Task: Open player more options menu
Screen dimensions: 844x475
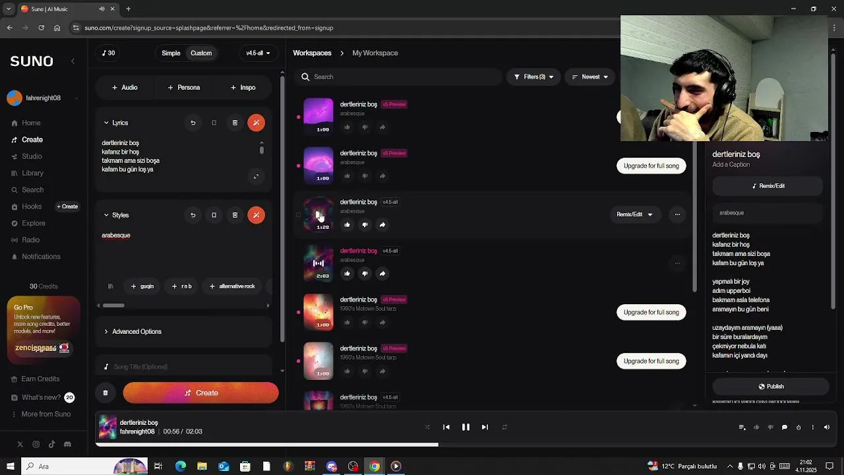Action: click(x=813, y=427)
